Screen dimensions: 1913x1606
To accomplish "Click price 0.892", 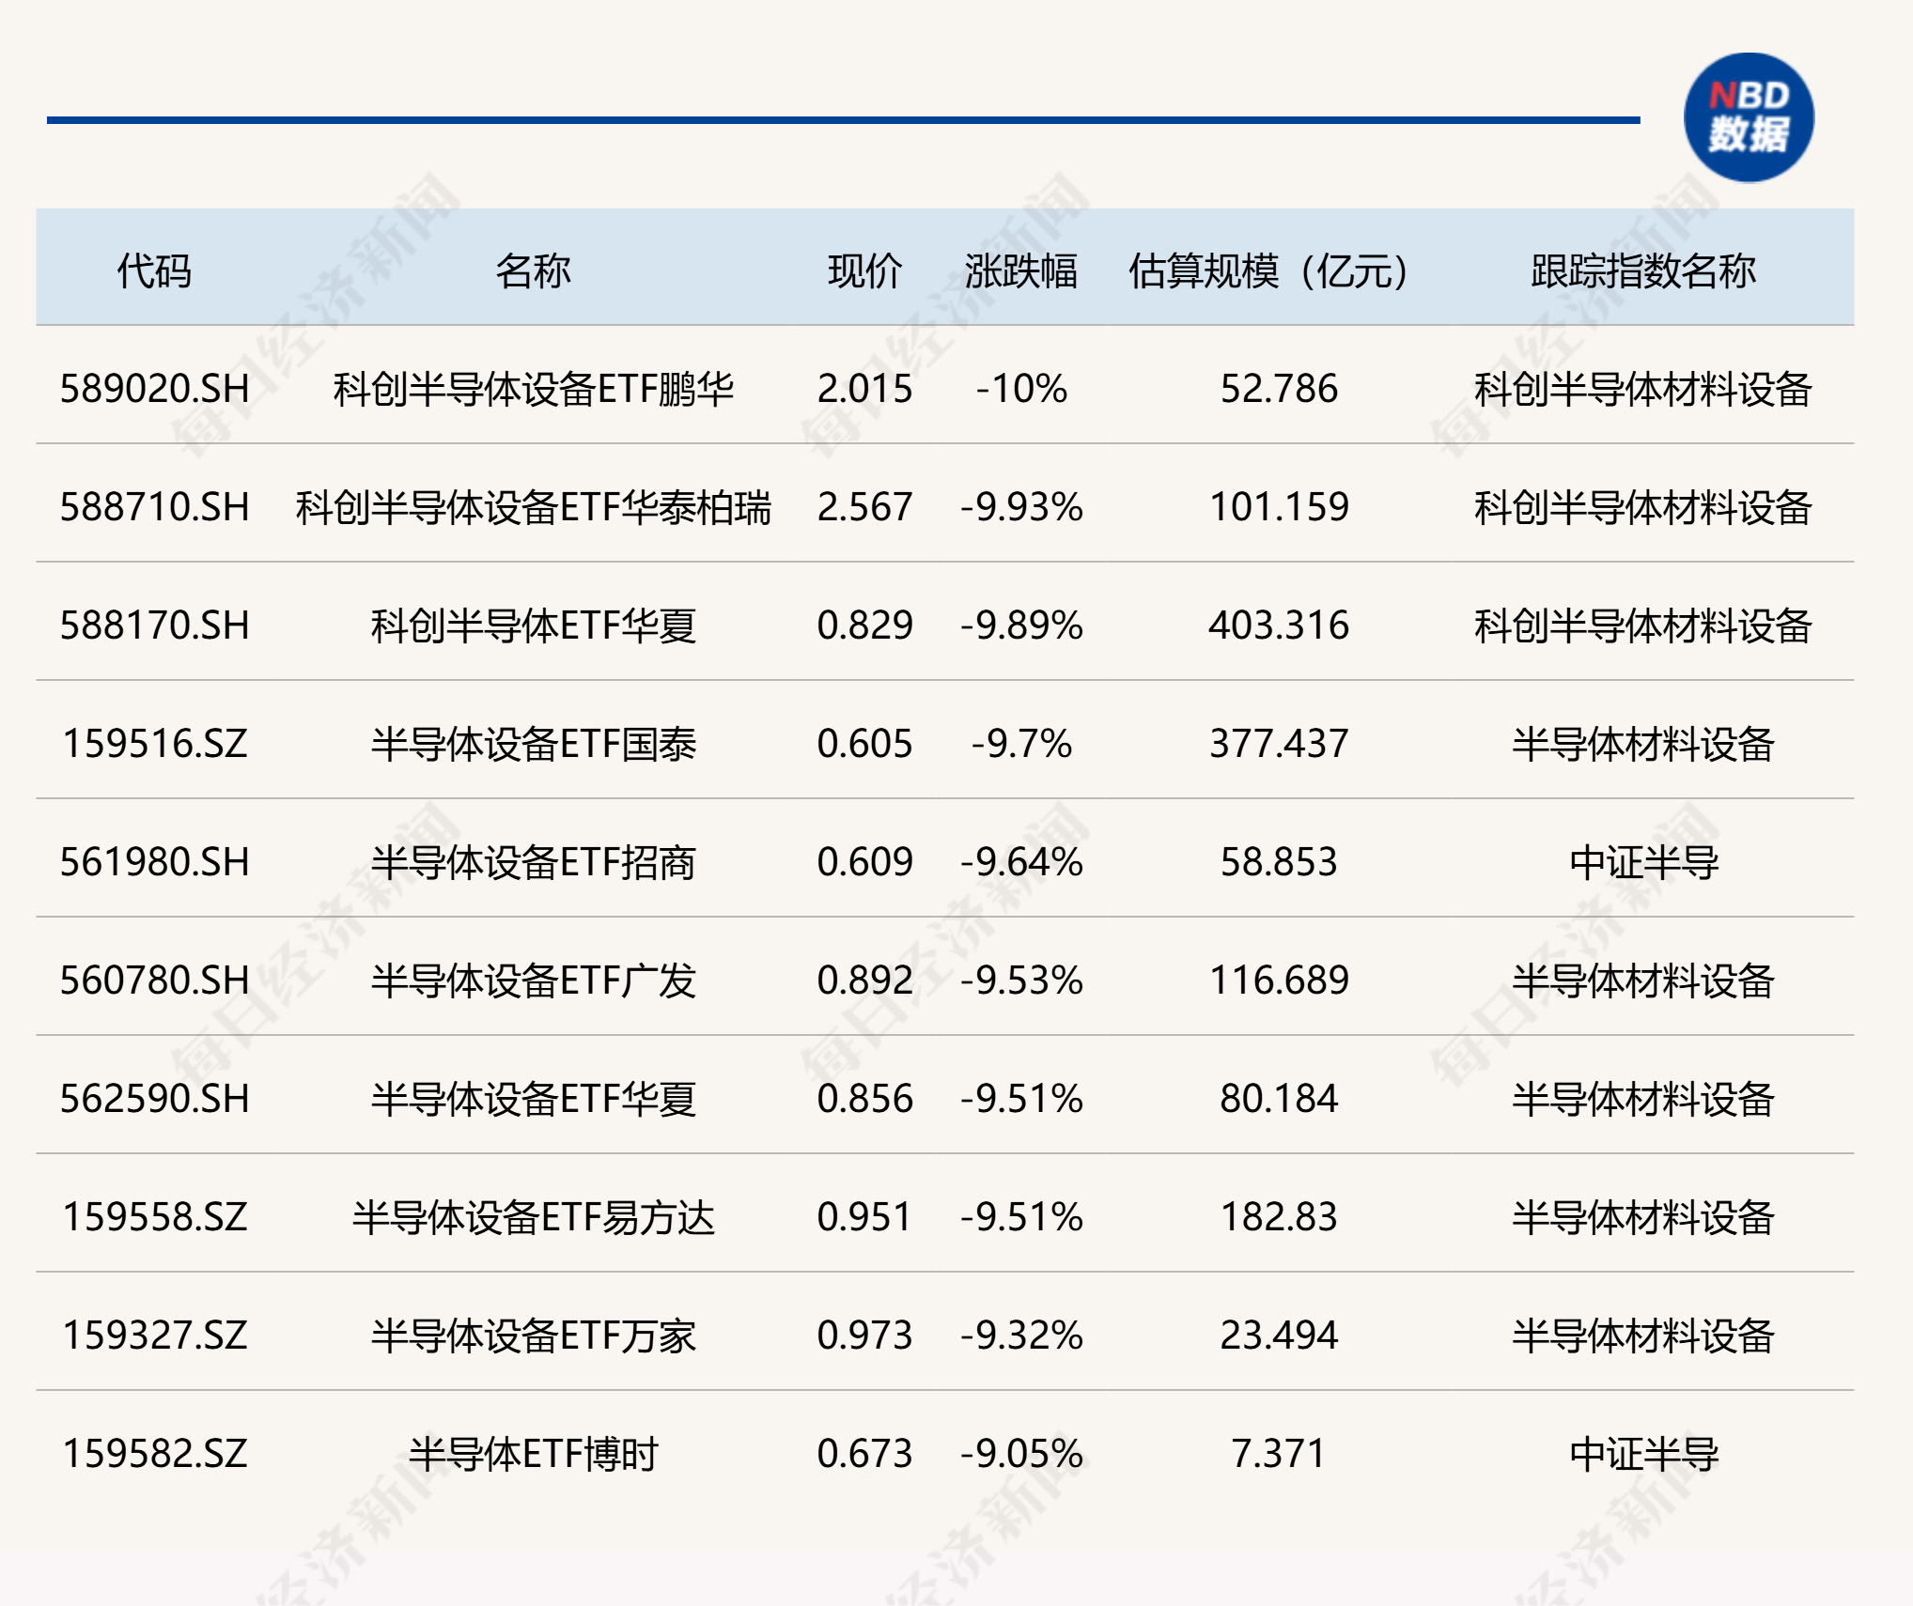I will 864,981.
